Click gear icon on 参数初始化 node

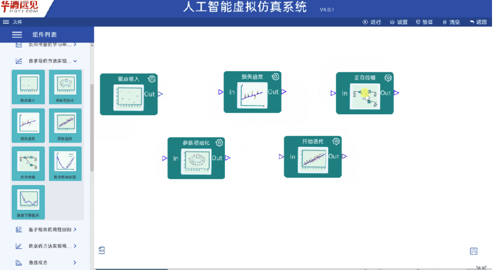click(219, 143)
